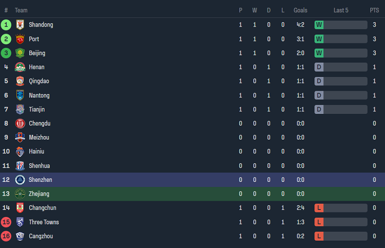Viewport: 385px width, 248px height.
Task: Click the Cangzhou team crest icon
Action: [20, 236]
